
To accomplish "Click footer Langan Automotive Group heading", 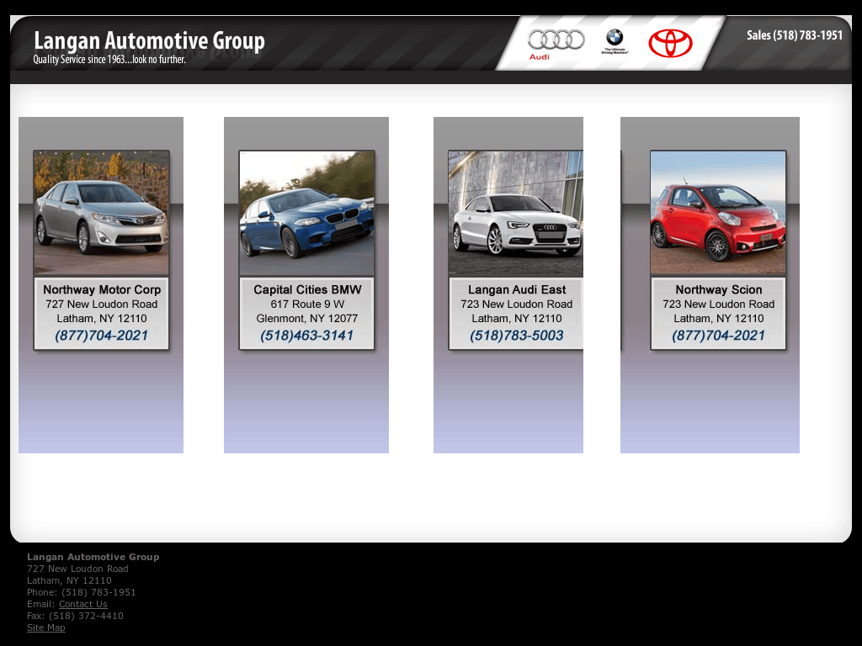I will [x=93, y=557].
